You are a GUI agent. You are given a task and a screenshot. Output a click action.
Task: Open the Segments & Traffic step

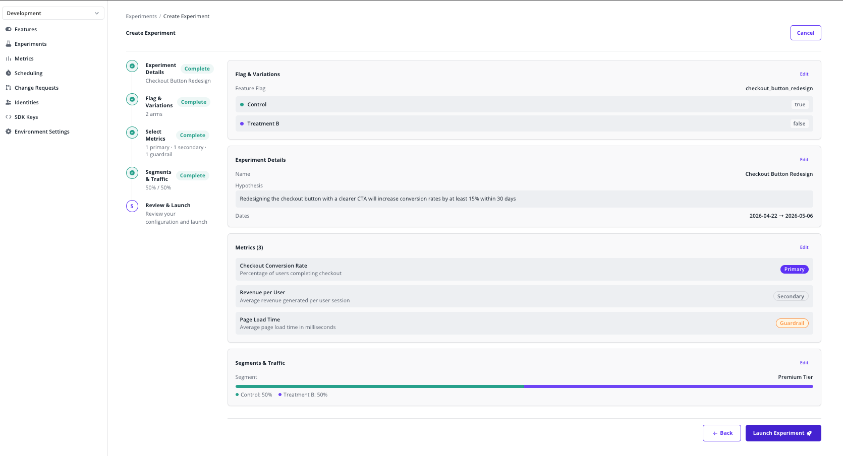coord(158,175)
